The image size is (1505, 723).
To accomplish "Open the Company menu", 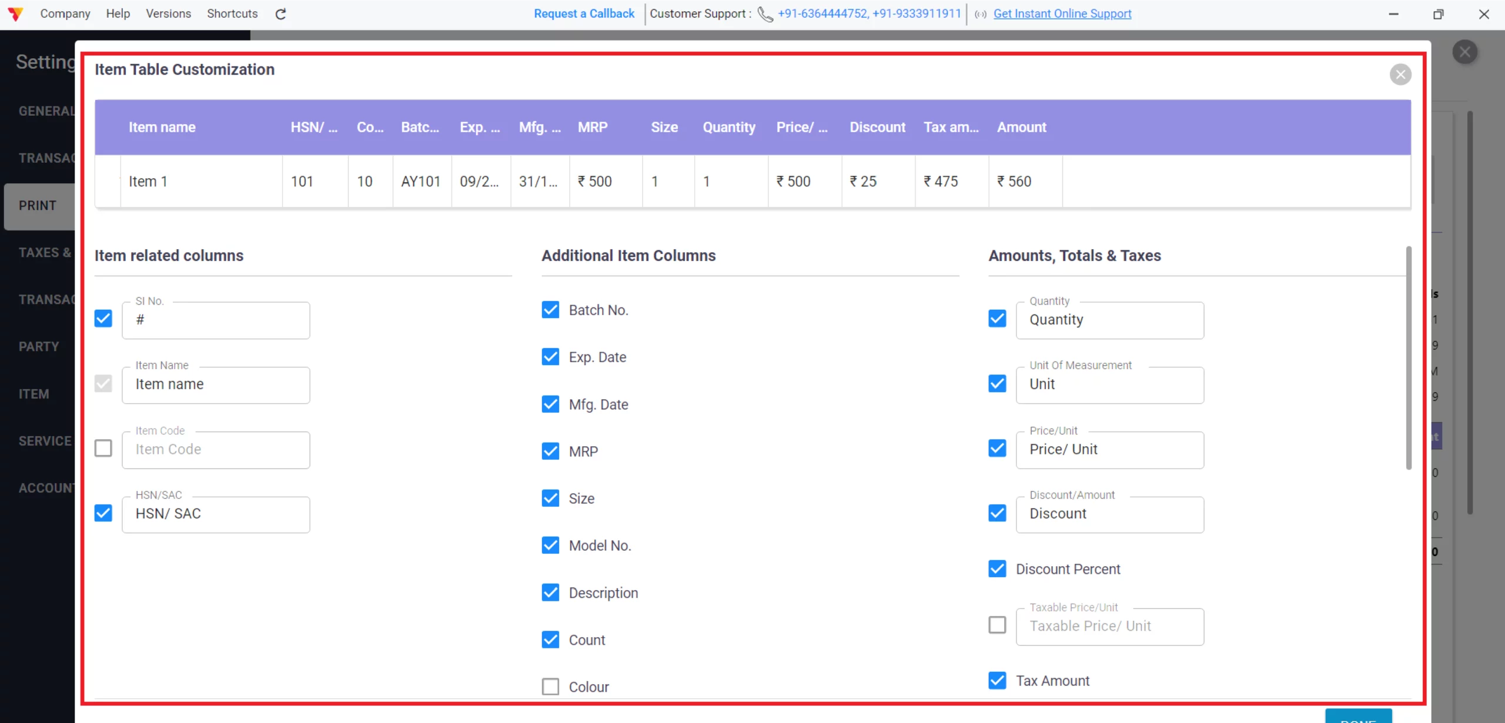I will [65, 13].
